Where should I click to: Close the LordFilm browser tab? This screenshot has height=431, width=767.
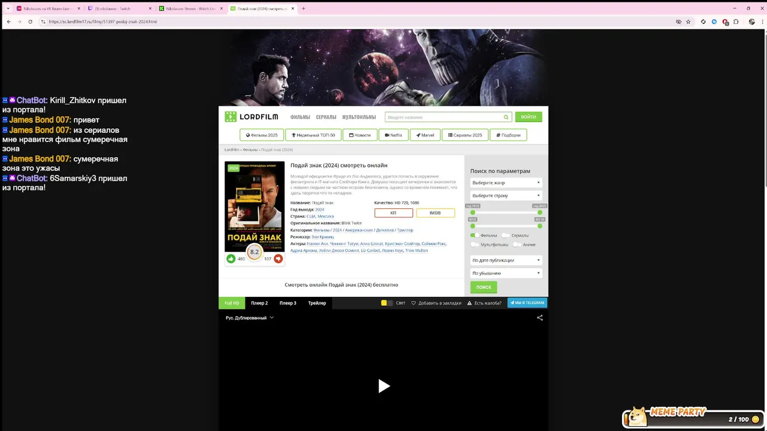pos(292,8)
